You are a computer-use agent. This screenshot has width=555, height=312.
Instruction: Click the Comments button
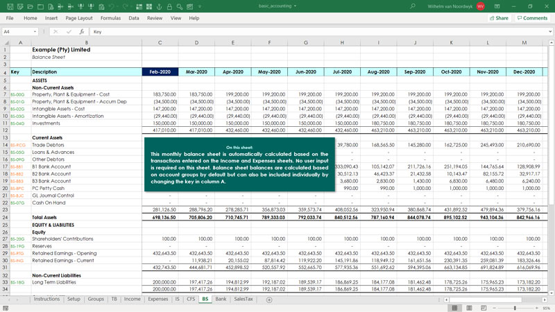pyautogui.click(x=532, y=18)
